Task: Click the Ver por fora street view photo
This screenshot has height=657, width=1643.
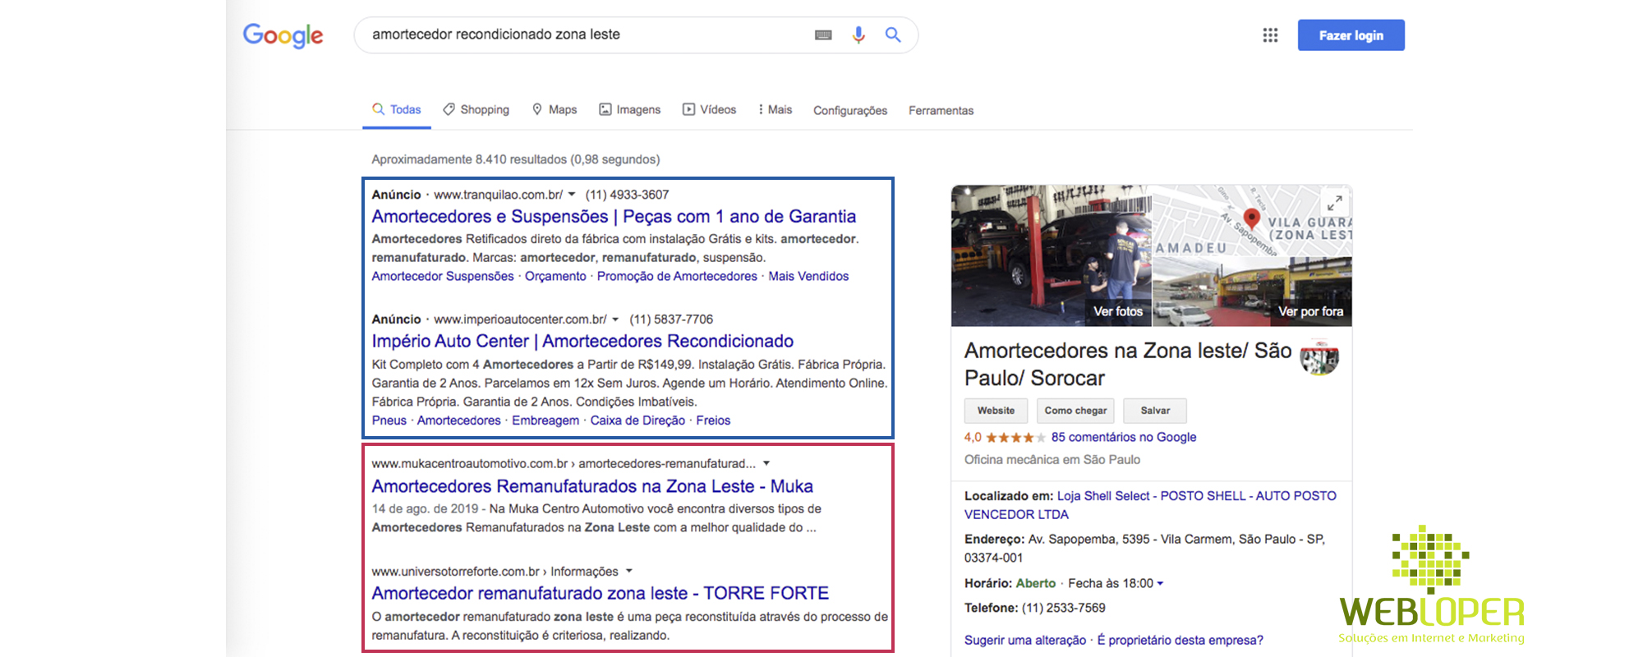Action: tap(1253, 292)
